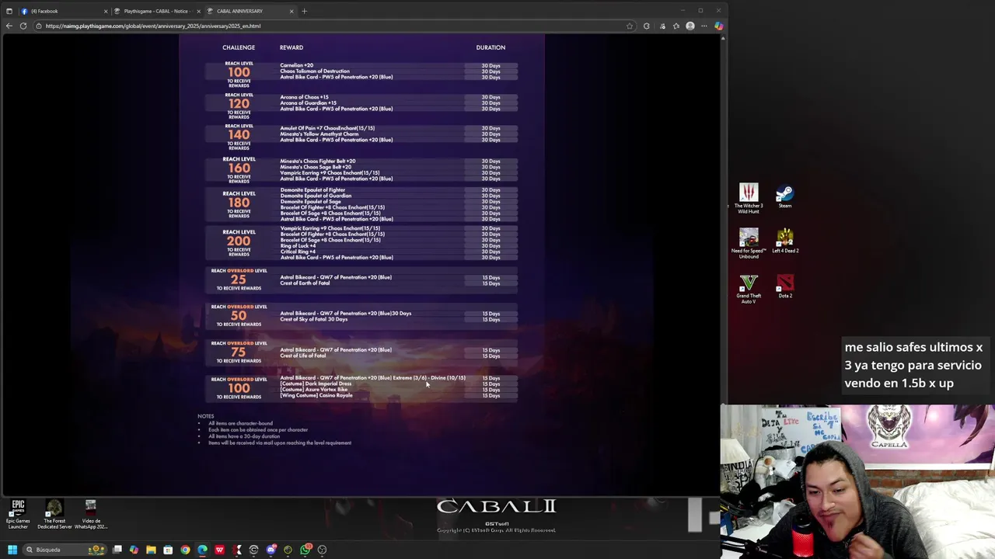Click the Overlord Level 50 challenge
Image resolution: width=995 pixels, height=559 pixels.
[x=239, y=316]
